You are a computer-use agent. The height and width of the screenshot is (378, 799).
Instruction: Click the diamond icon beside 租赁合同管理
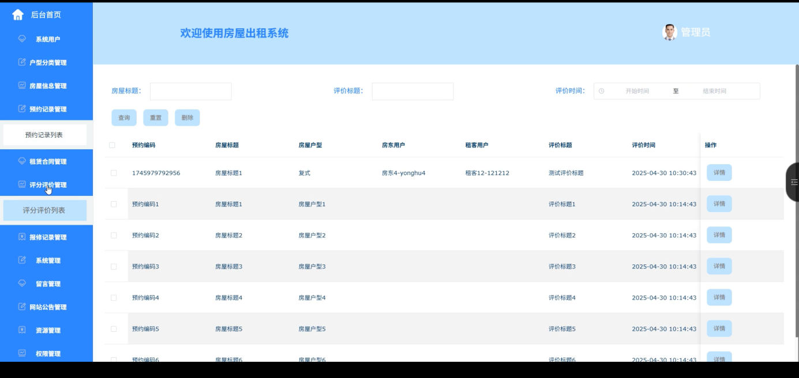[22, 161]
